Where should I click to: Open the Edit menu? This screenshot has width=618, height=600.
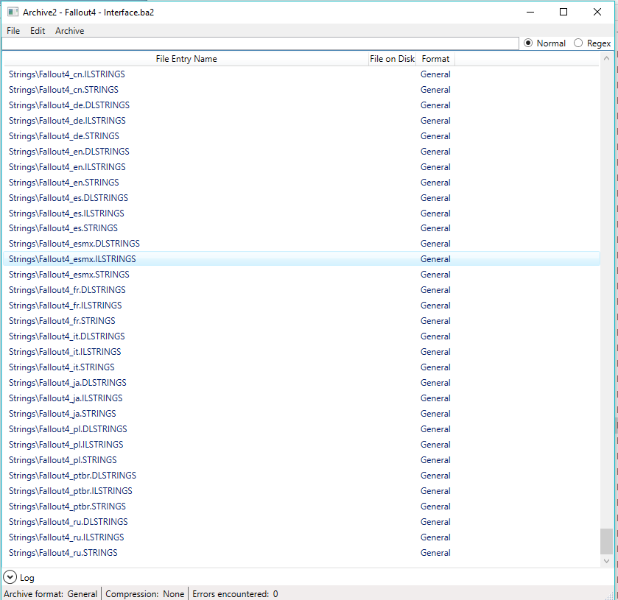(38, 31)
